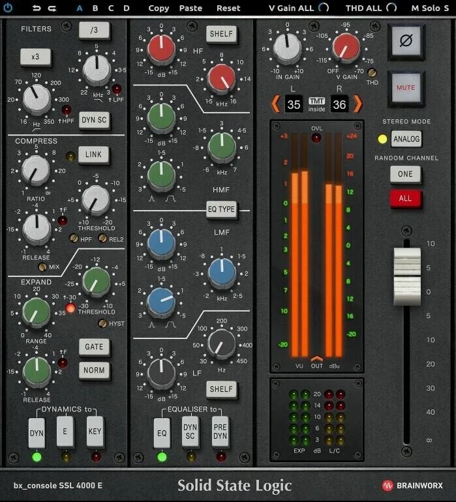This screenshot has width=456, height=502.
Task: Click the x3 filter range button
Action: click(x=36, y=57)
